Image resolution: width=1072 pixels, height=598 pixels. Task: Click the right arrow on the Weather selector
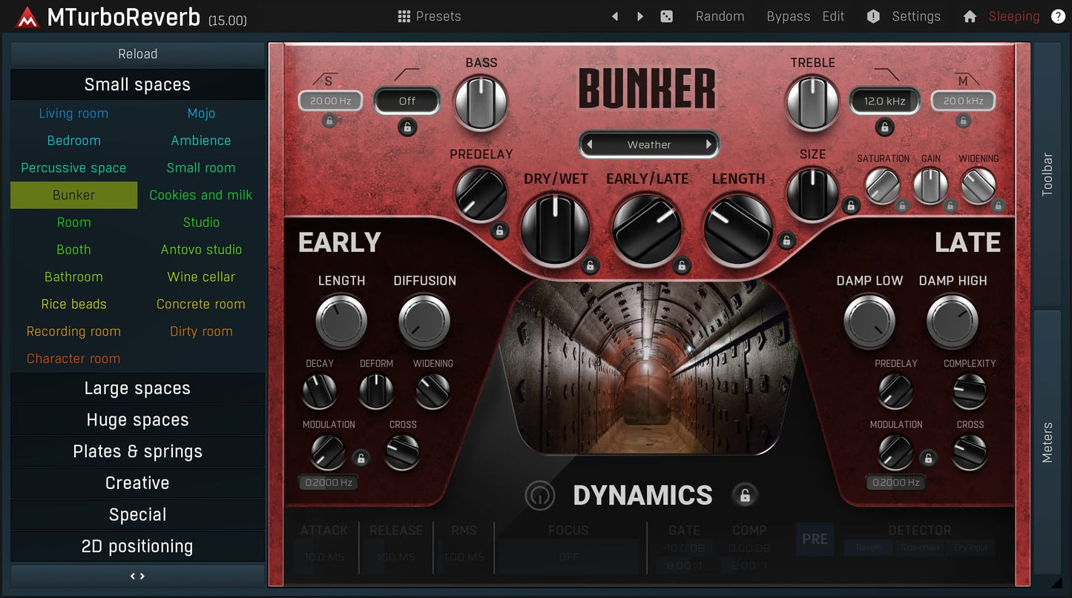click(x=710, y=144)
